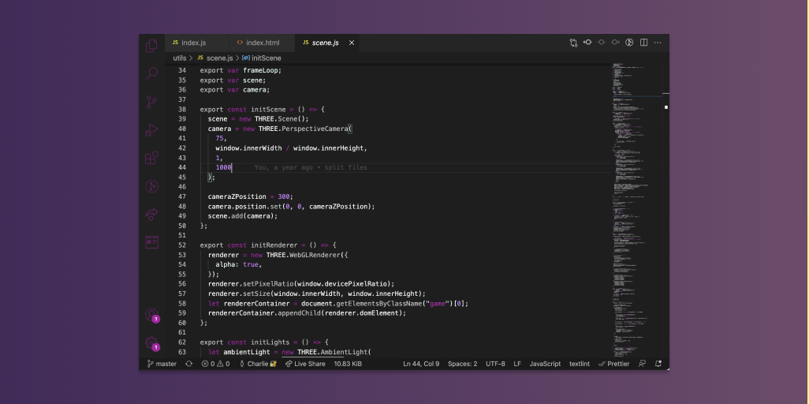
Task: Split the editor to the right
Action: coord(643,43)
